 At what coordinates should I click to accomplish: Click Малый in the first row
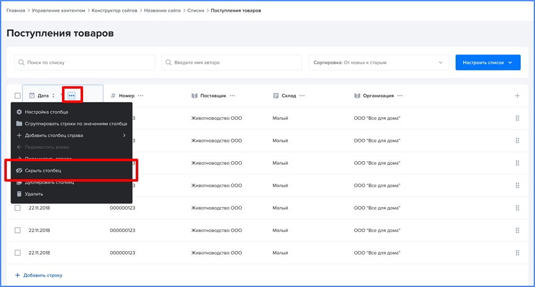click(280, 118)
